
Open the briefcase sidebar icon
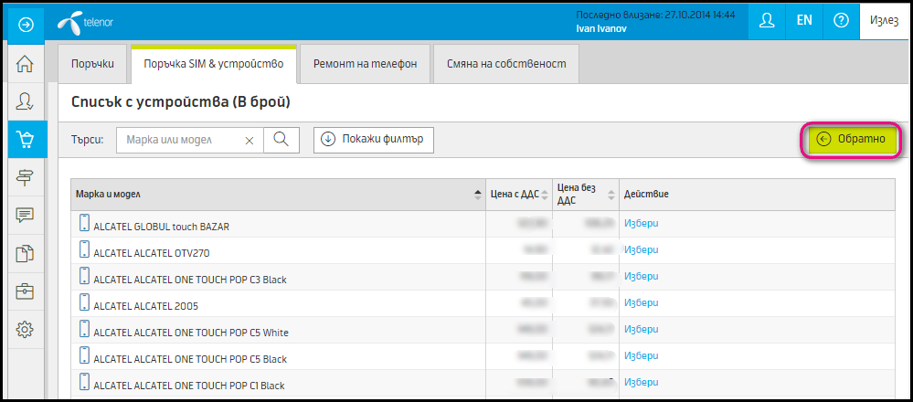pyautogui.click(x=25, y=291)
